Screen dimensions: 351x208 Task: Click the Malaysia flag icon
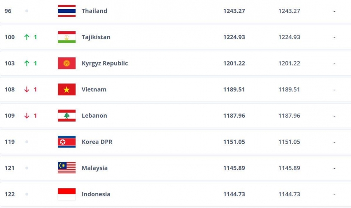tap(67, 168)
